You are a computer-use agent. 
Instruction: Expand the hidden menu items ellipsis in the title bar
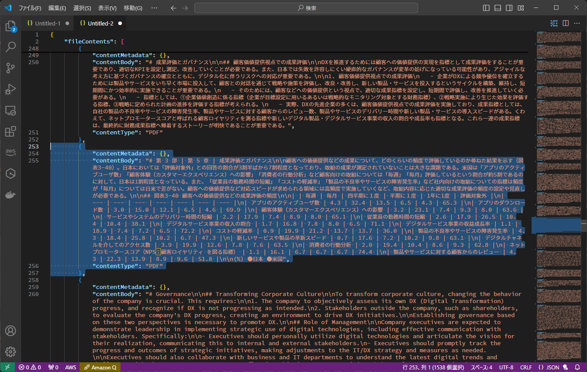click(x=154, y=8)
